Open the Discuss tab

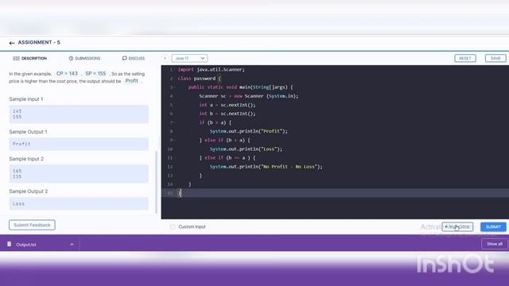pos(134,58)
